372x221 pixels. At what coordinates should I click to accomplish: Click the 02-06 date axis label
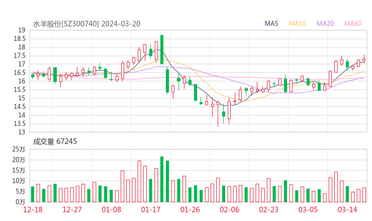[x=229, y=209]
